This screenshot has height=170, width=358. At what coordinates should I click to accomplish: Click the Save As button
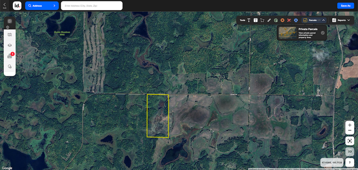pyautogui.click(x=346, y=6)
